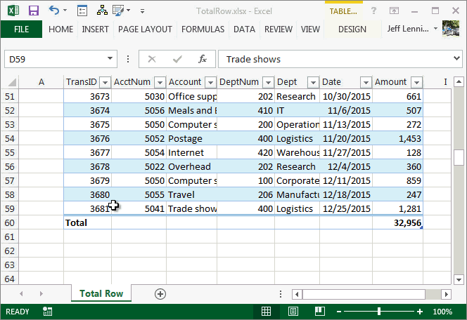The image size is (467, 320).
Task: Click the user profile picture
Action: click(451, 29)
